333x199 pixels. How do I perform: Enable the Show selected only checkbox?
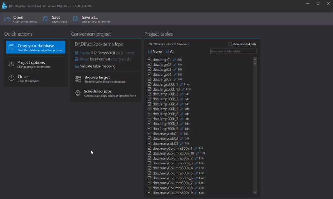pos(230,44)
